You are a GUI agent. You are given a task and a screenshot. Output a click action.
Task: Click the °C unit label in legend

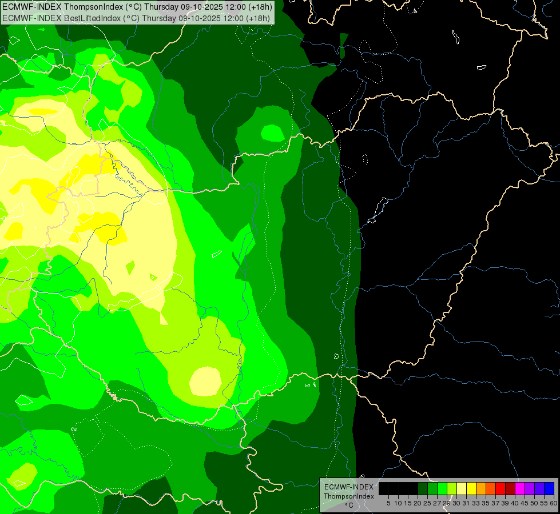[349, 505]
